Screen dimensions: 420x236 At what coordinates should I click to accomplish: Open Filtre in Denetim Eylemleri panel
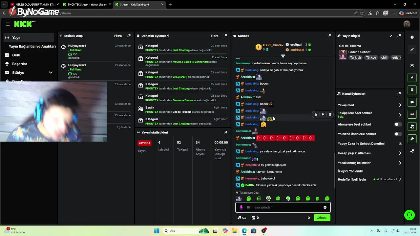(215, 36)
